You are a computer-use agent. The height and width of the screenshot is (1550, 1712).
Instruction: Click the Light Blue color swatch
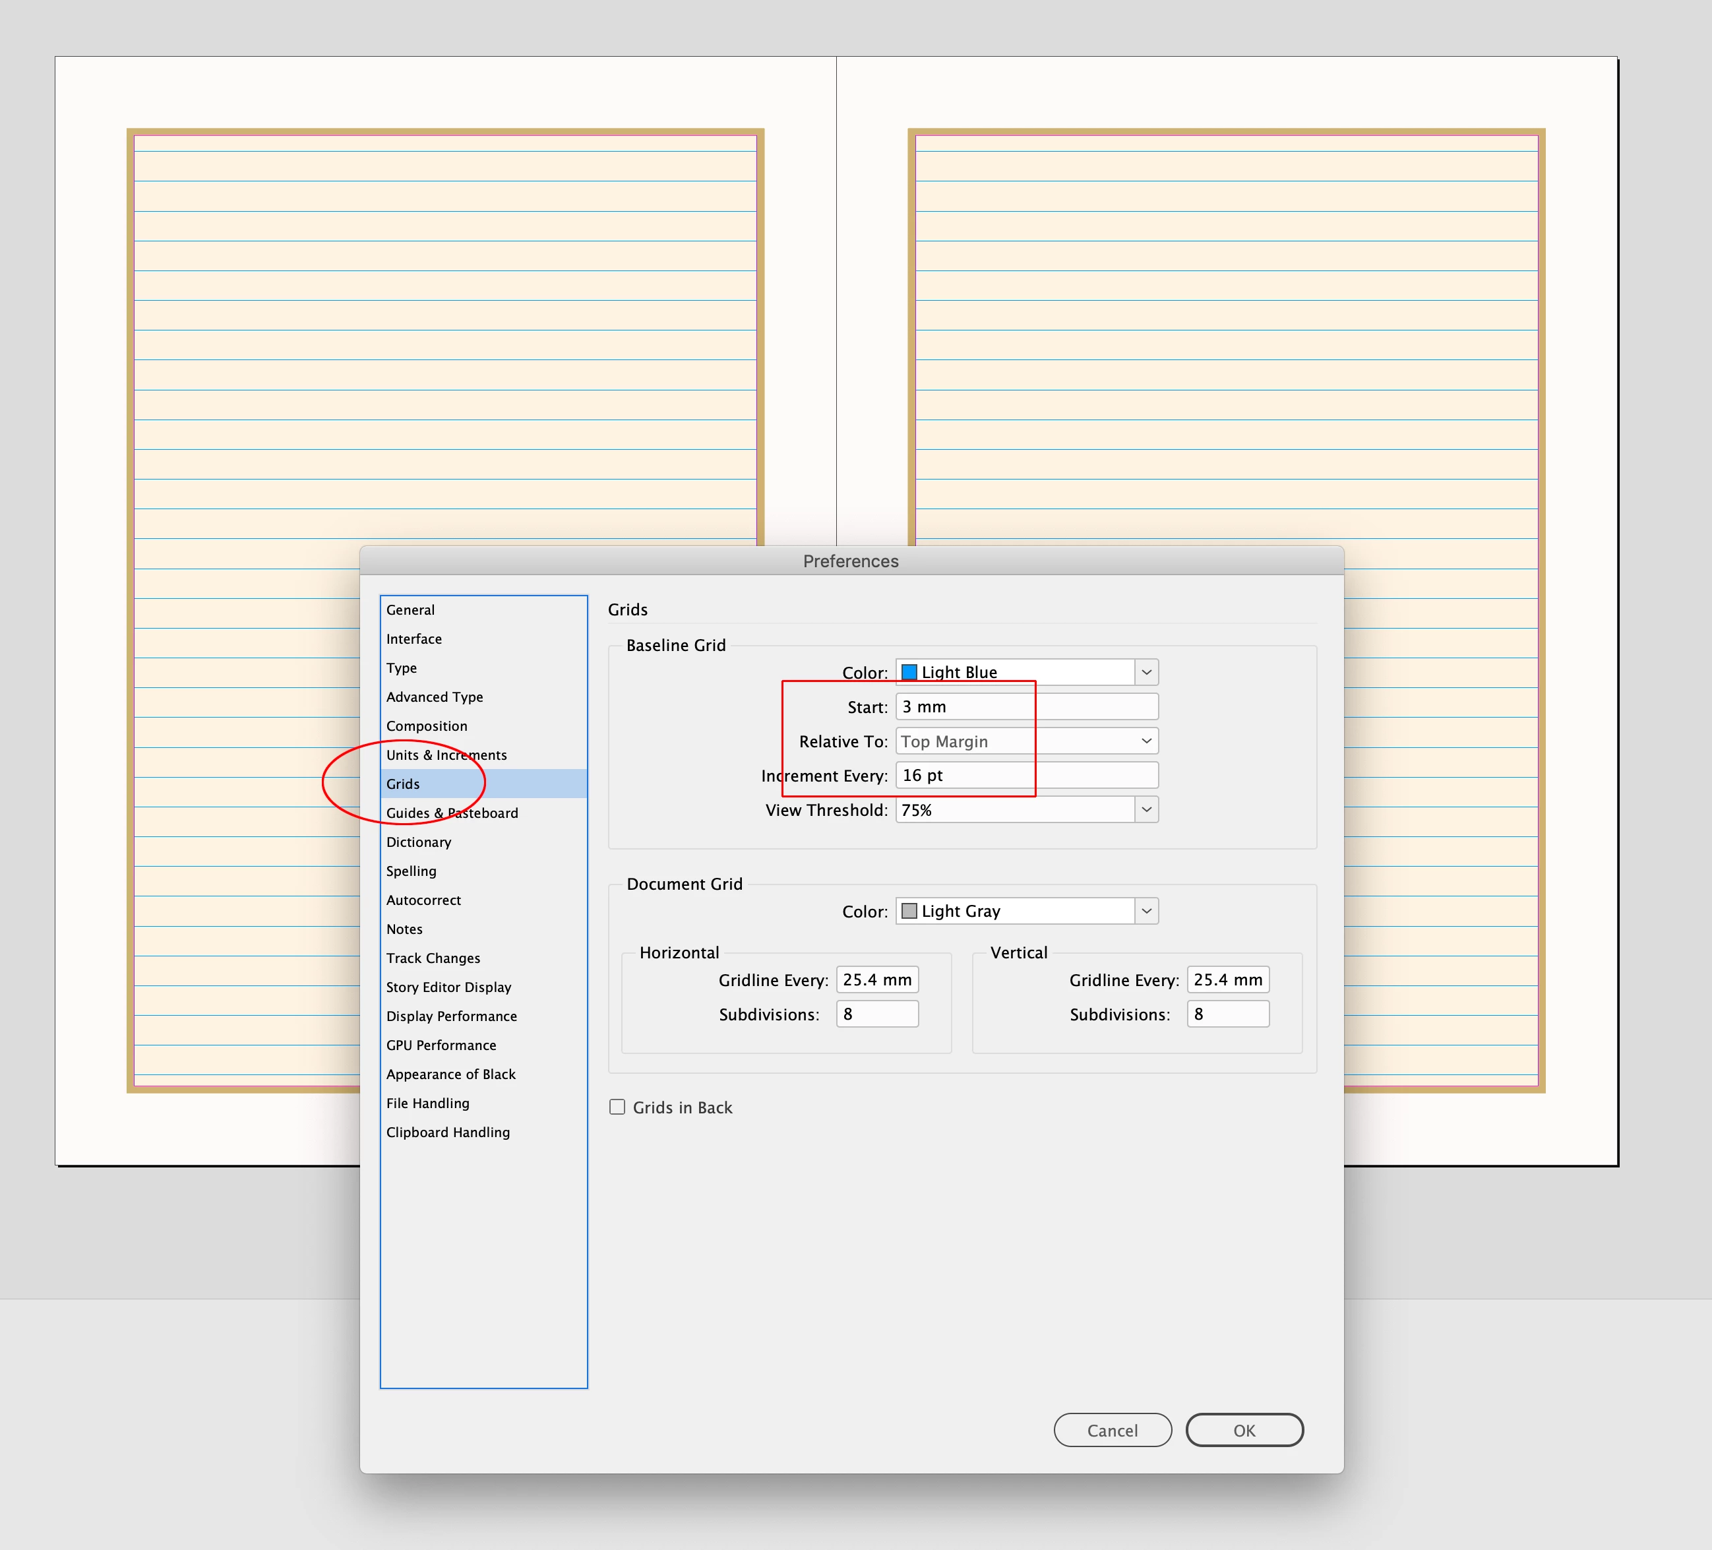pyautogui.click(x=909, y=672)
